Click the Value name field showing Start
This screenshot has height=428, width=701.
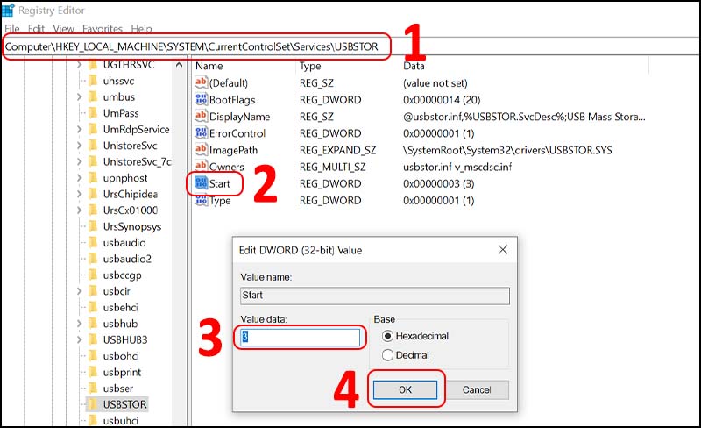375,296
